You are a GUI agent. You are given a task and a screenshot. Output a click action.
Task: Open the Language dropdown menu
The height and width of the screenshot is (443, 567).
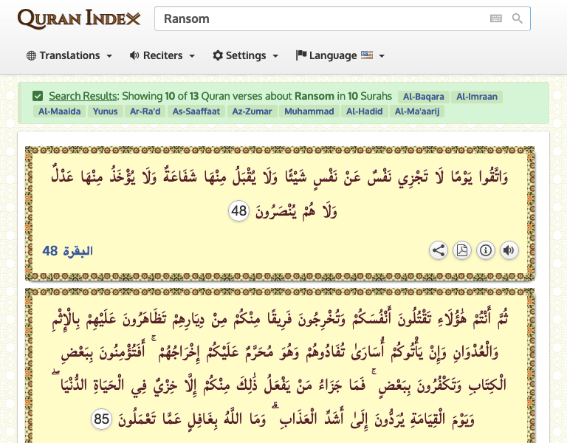pyautogui.click(x=340, y=55)
